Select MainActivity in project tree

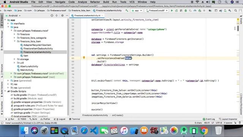click(27, 70)
